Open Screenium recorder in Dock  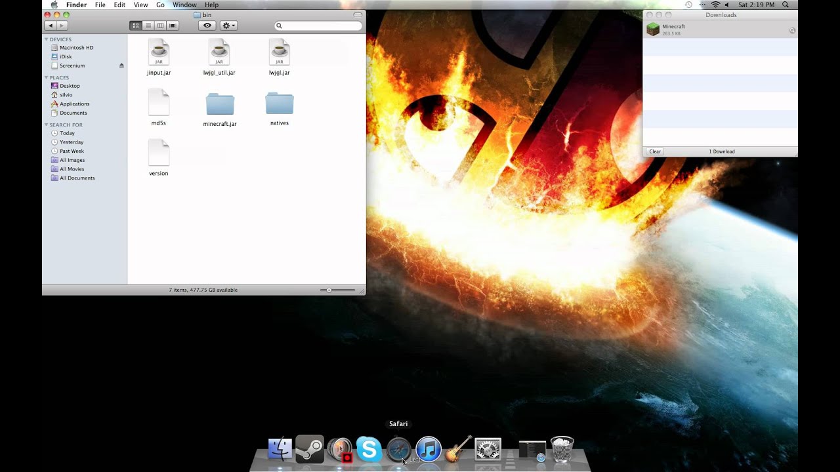(340, 450)
